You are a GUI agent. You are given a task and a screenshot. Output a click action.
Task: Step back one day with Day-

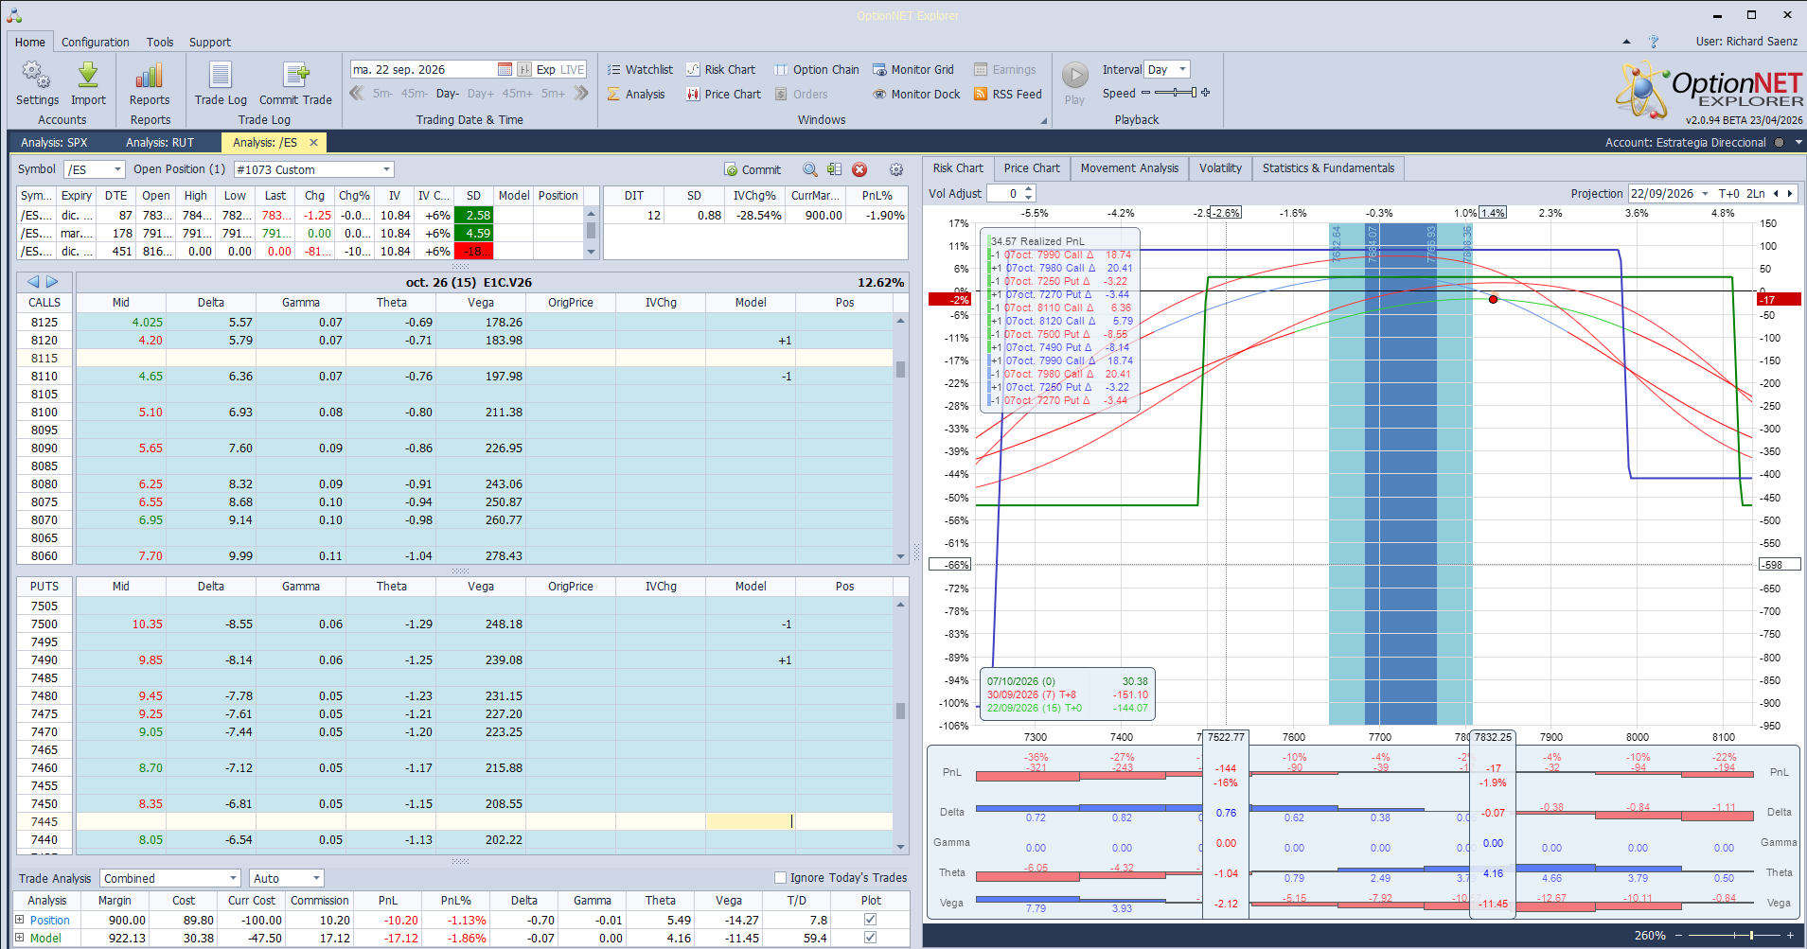[448, 94]
